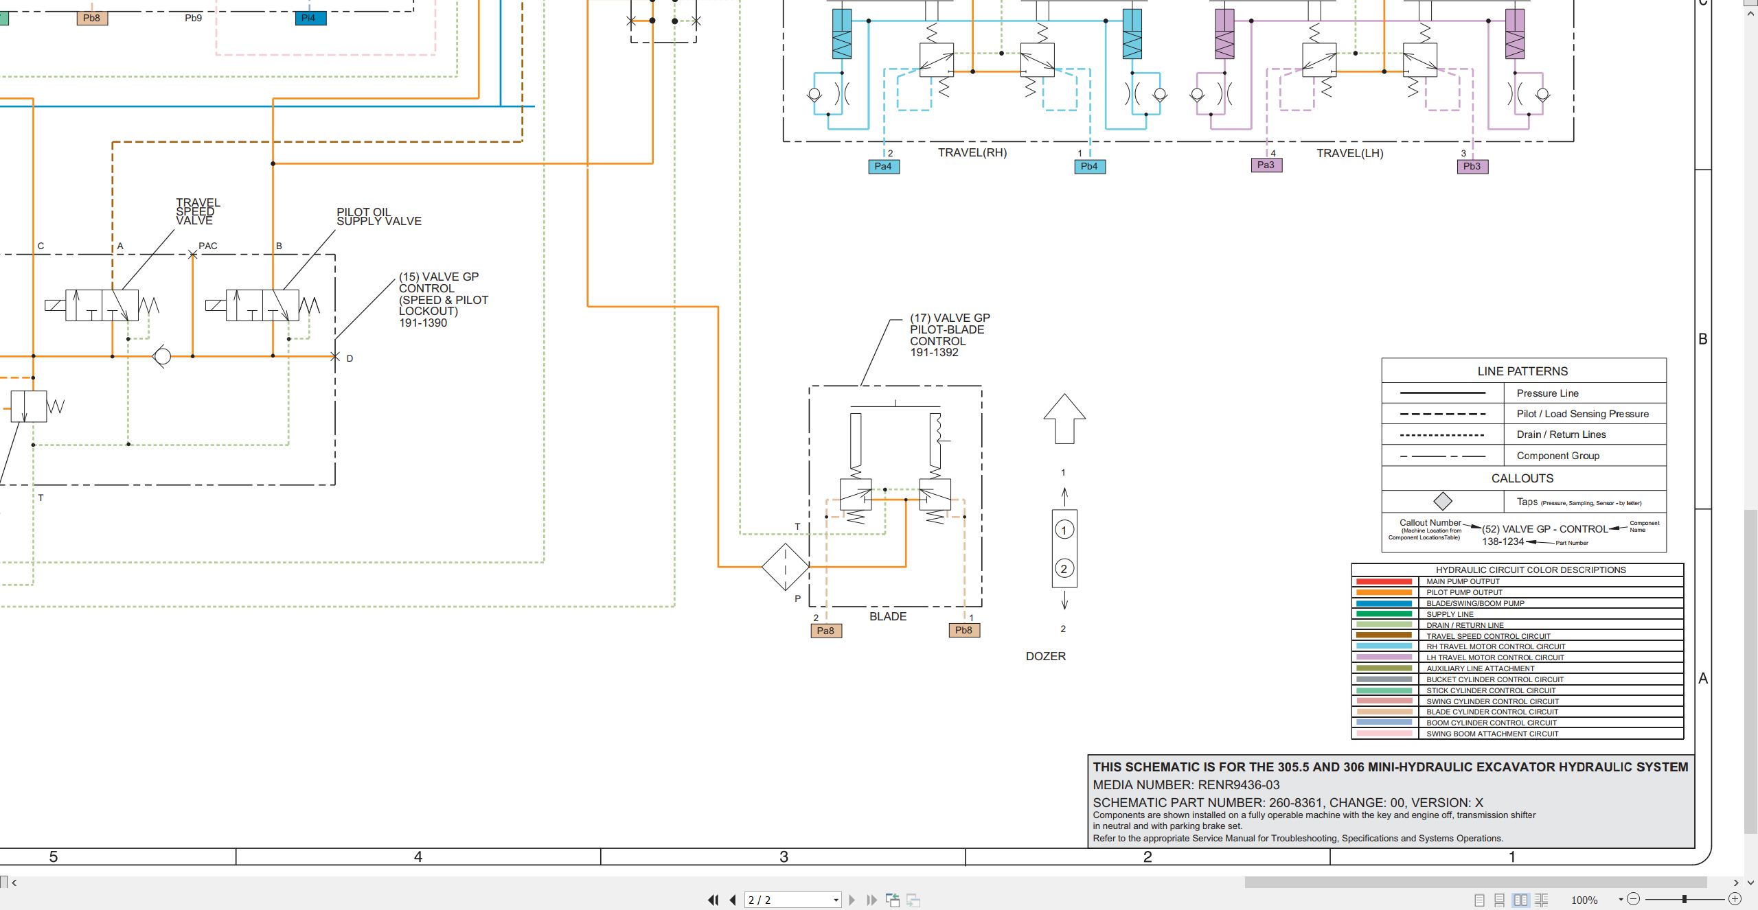The width and height of the screenshot is (1758, 910).
Task: Click the 100% zoom value
Action: point(1584,900)
